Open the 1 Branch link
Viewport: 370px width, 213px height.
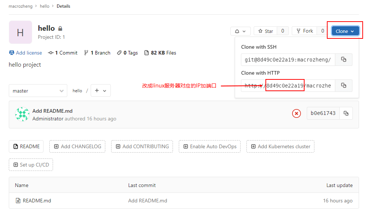97,53
